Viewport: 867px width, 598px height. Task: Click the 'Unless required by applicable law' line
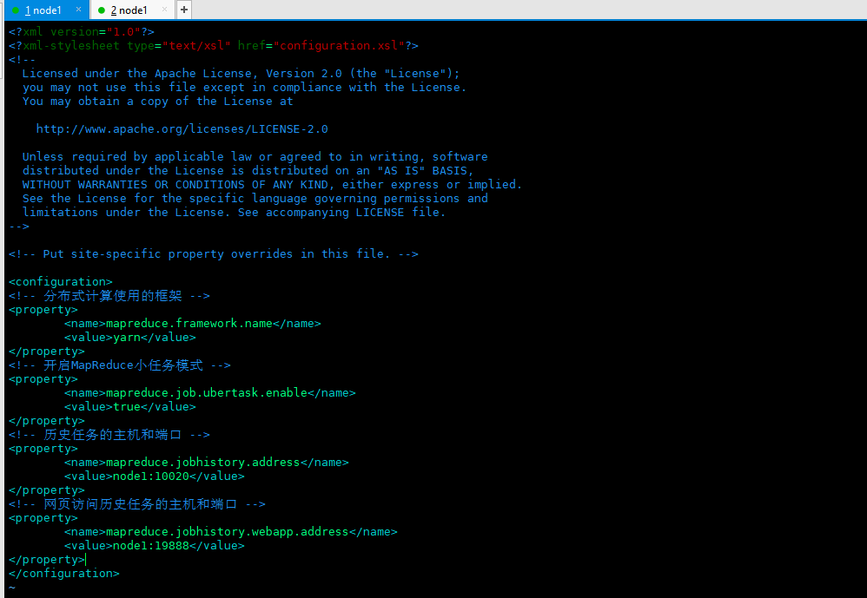[x=255, y=157]
